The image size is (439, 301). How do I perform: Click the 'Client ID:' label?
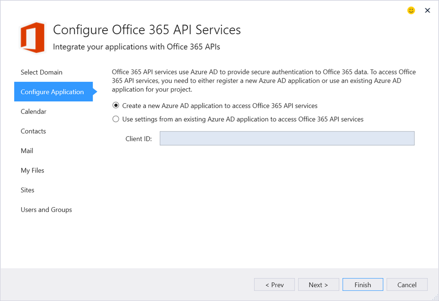pos(138,139)
